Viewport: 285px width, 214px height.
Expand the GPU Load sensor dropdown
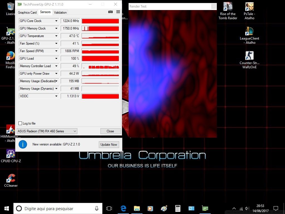[56, 59]
